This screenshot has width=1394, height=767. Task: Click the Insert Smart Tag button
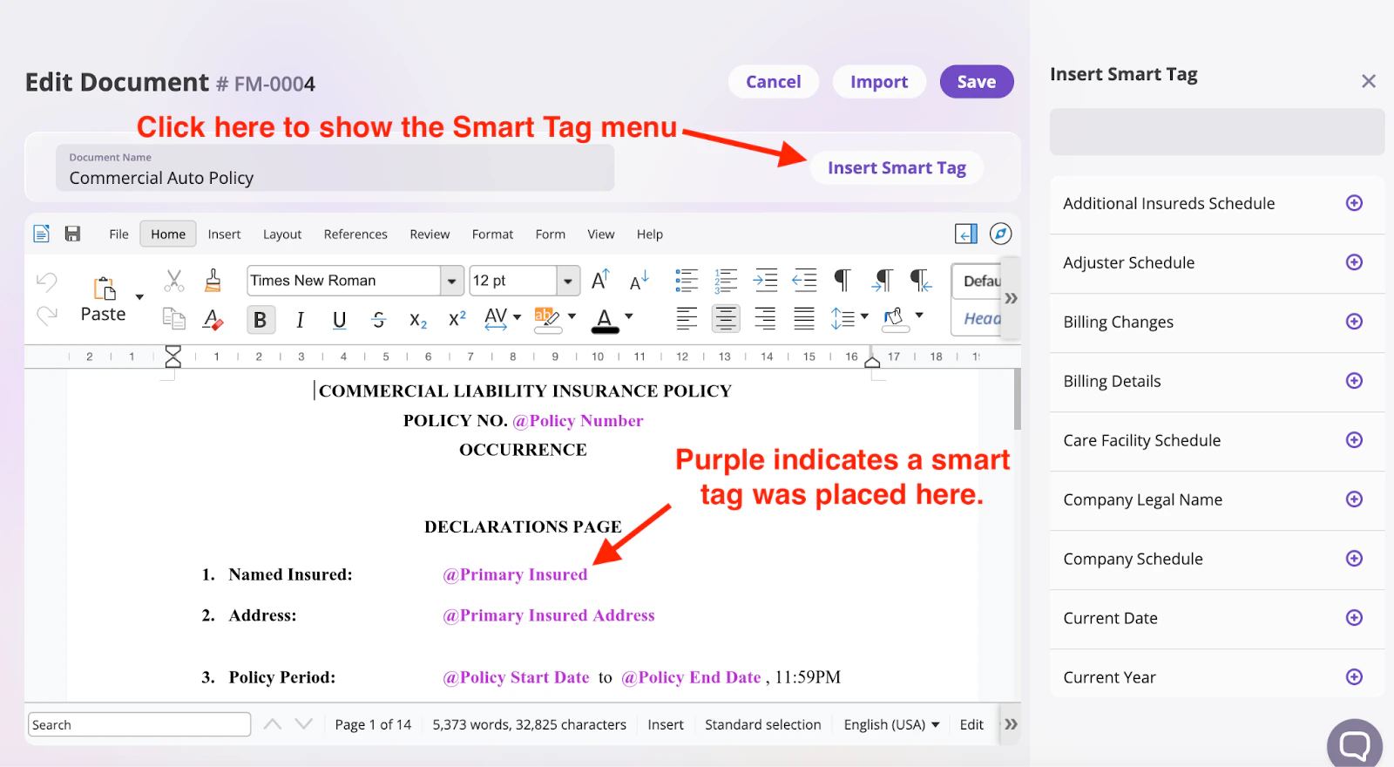pyautogui.click(x=897, y=168)
